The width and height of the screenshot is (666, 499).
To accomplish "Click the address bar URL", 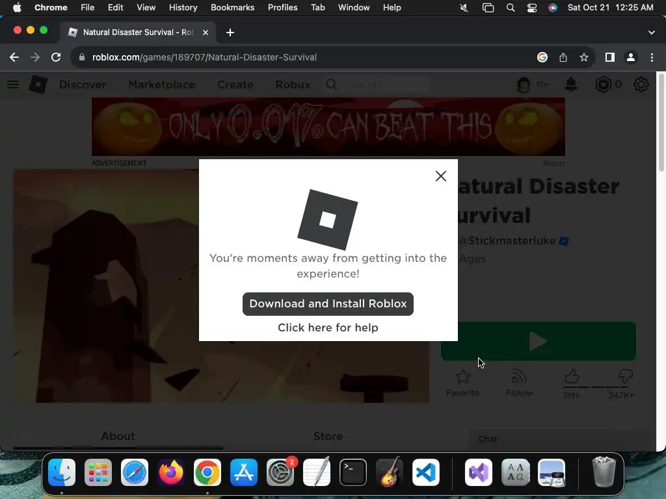I will click(204, 57).
